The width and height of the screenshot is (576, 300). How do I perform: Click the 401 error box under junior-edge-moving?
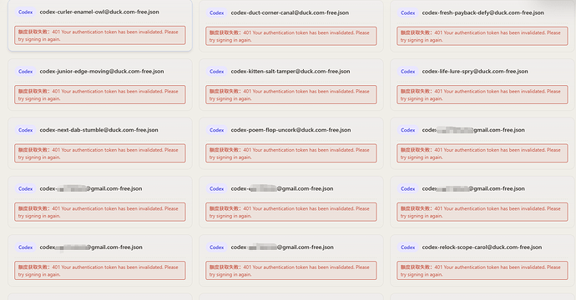(x=100, y=95)
